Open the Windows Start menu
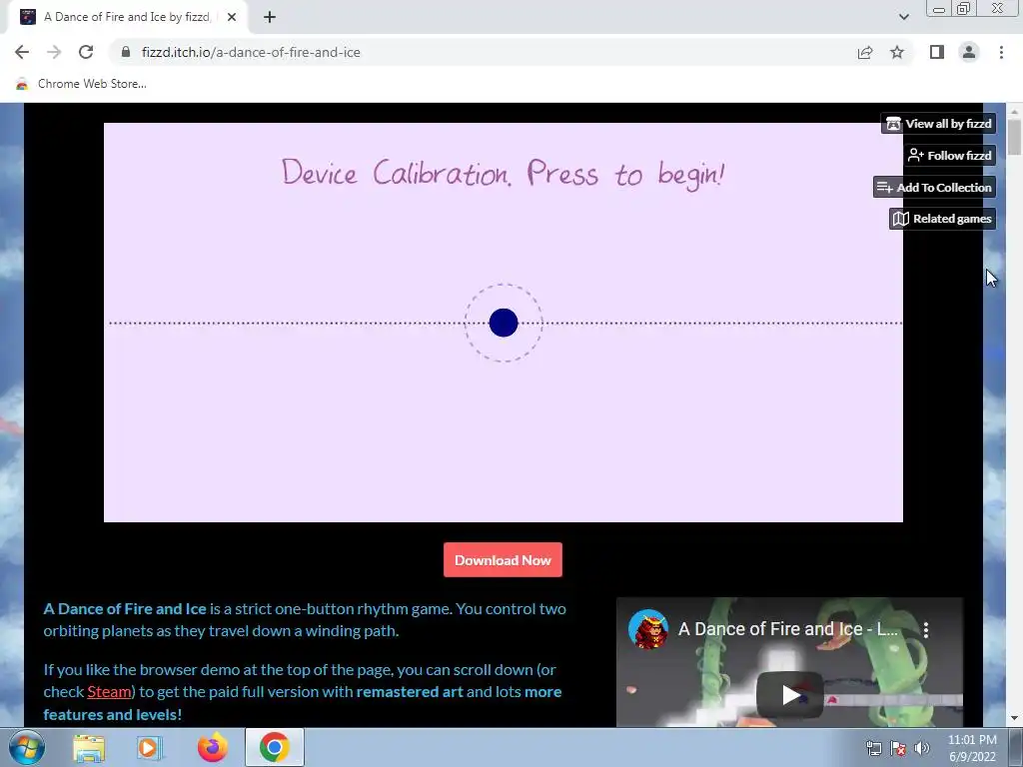1023x767 pixels. pyautogui.click(x=27, y=747)
